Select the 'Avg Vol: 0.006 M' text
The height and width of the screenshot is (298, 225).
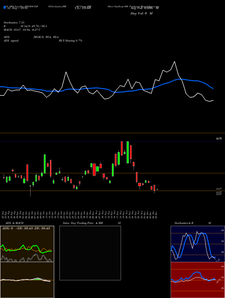(x=144, y=8)
